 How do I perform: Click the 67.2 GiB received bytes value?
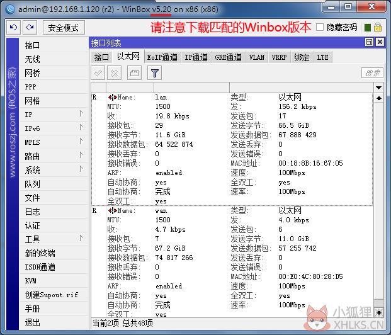[x=170, y=248]
